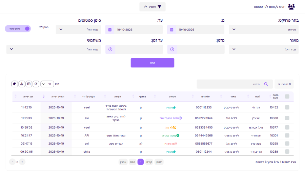Toggle the 'בתוקף בלבד' switch
305x172 pixels.
click(x=18, y=28)
